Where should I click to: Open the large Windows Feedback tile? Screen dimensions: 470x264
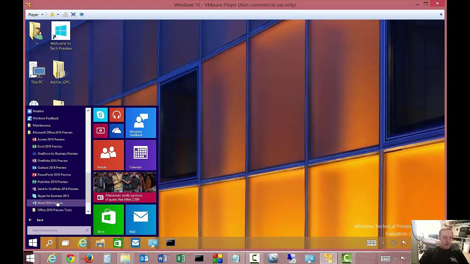pyautogui.click(x=141, y=123)
